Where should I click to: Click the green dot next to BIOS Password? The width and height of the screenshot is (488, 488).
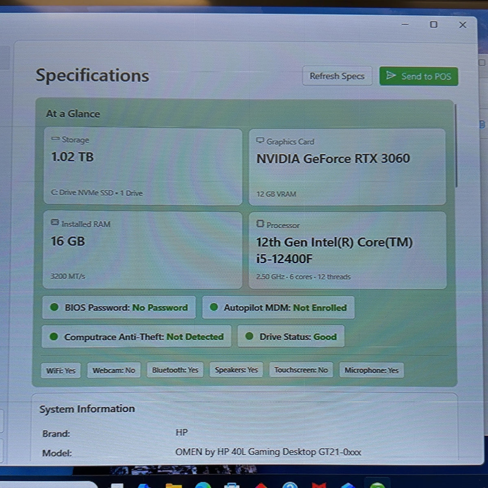pyautogui.click(x=54, y=307)
